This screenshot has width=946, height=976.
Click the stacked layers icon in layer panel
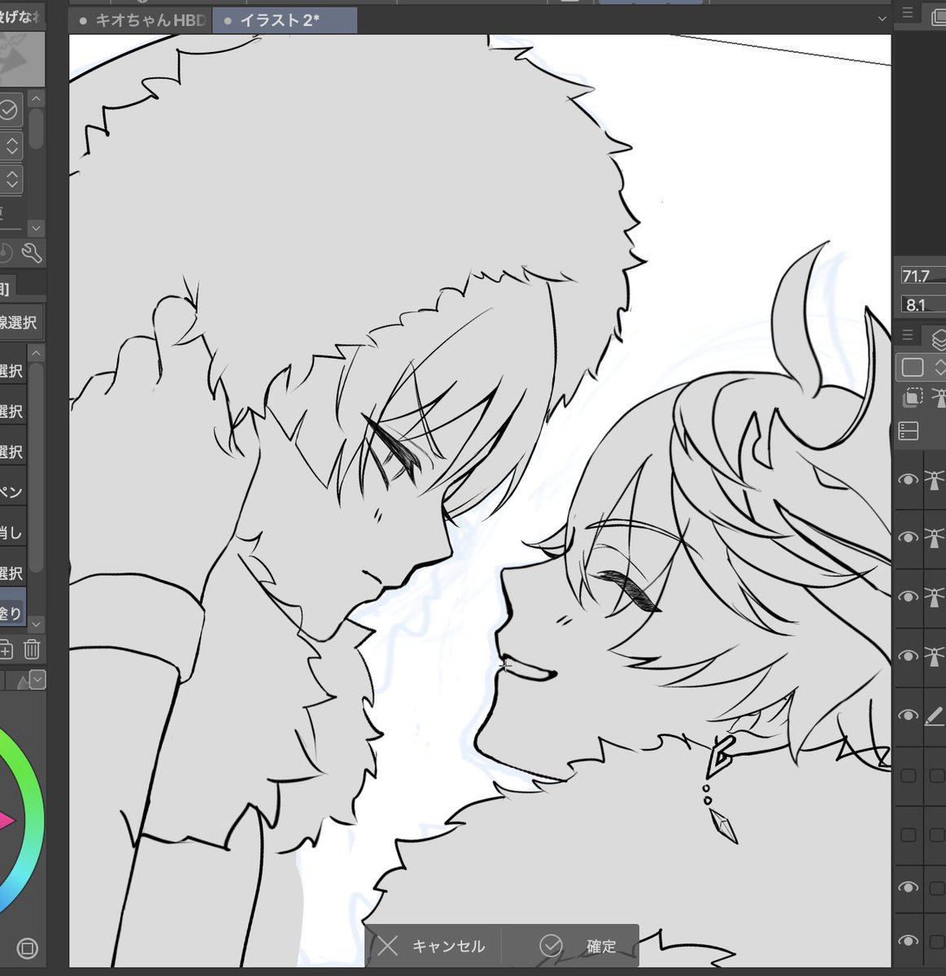(938, 338)
